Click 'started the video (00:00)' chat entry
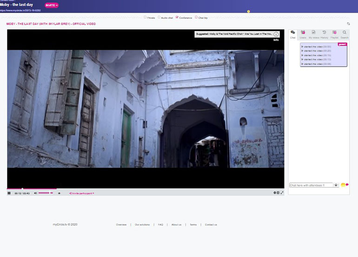This screenshot has width=358, height=257. (316, 47)
